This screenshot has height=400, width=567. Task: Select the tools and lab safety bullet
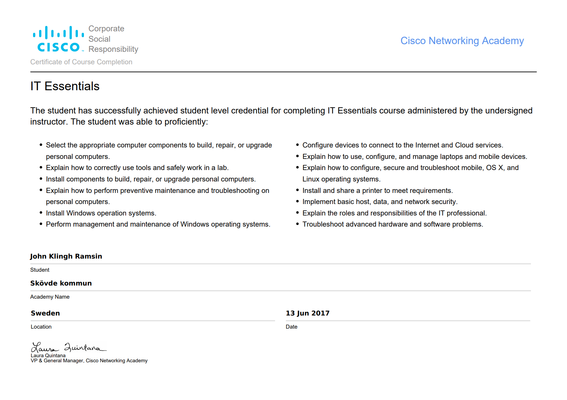click(137, 168)
